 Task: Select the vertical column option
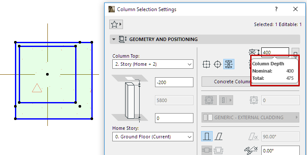pos(207,136)
